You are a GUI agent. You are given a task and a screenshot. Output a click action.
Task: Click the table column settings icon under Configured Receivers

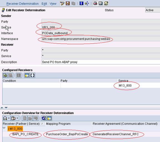27,75
